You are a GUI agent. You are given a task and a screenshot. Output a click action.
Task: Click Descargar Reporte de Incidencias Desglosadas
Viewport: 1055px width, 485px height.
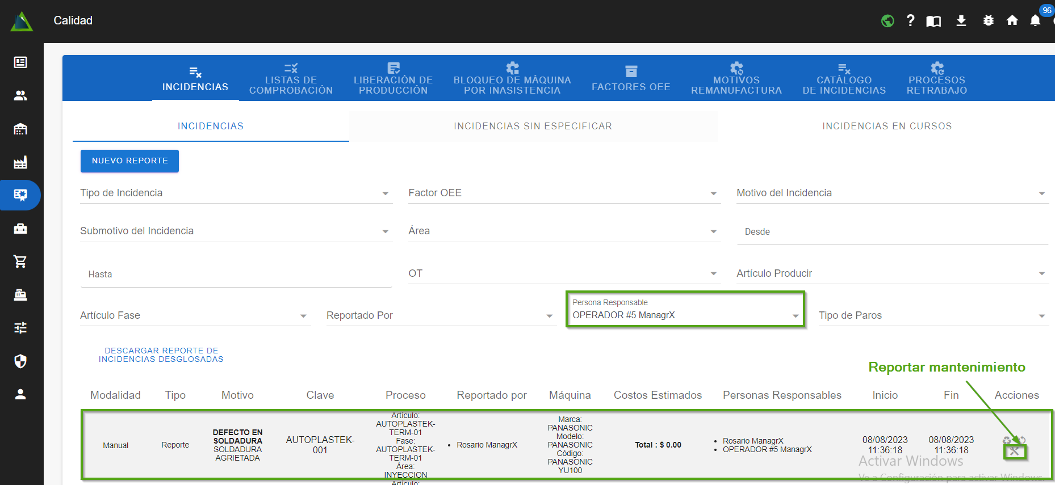coord(161,355)
